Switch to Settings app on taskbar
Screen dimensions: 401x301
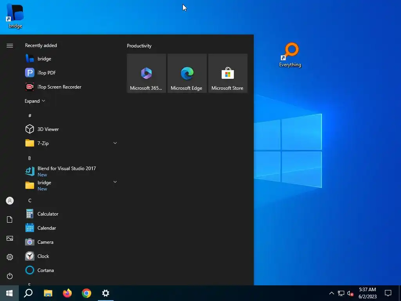point(106,293)
